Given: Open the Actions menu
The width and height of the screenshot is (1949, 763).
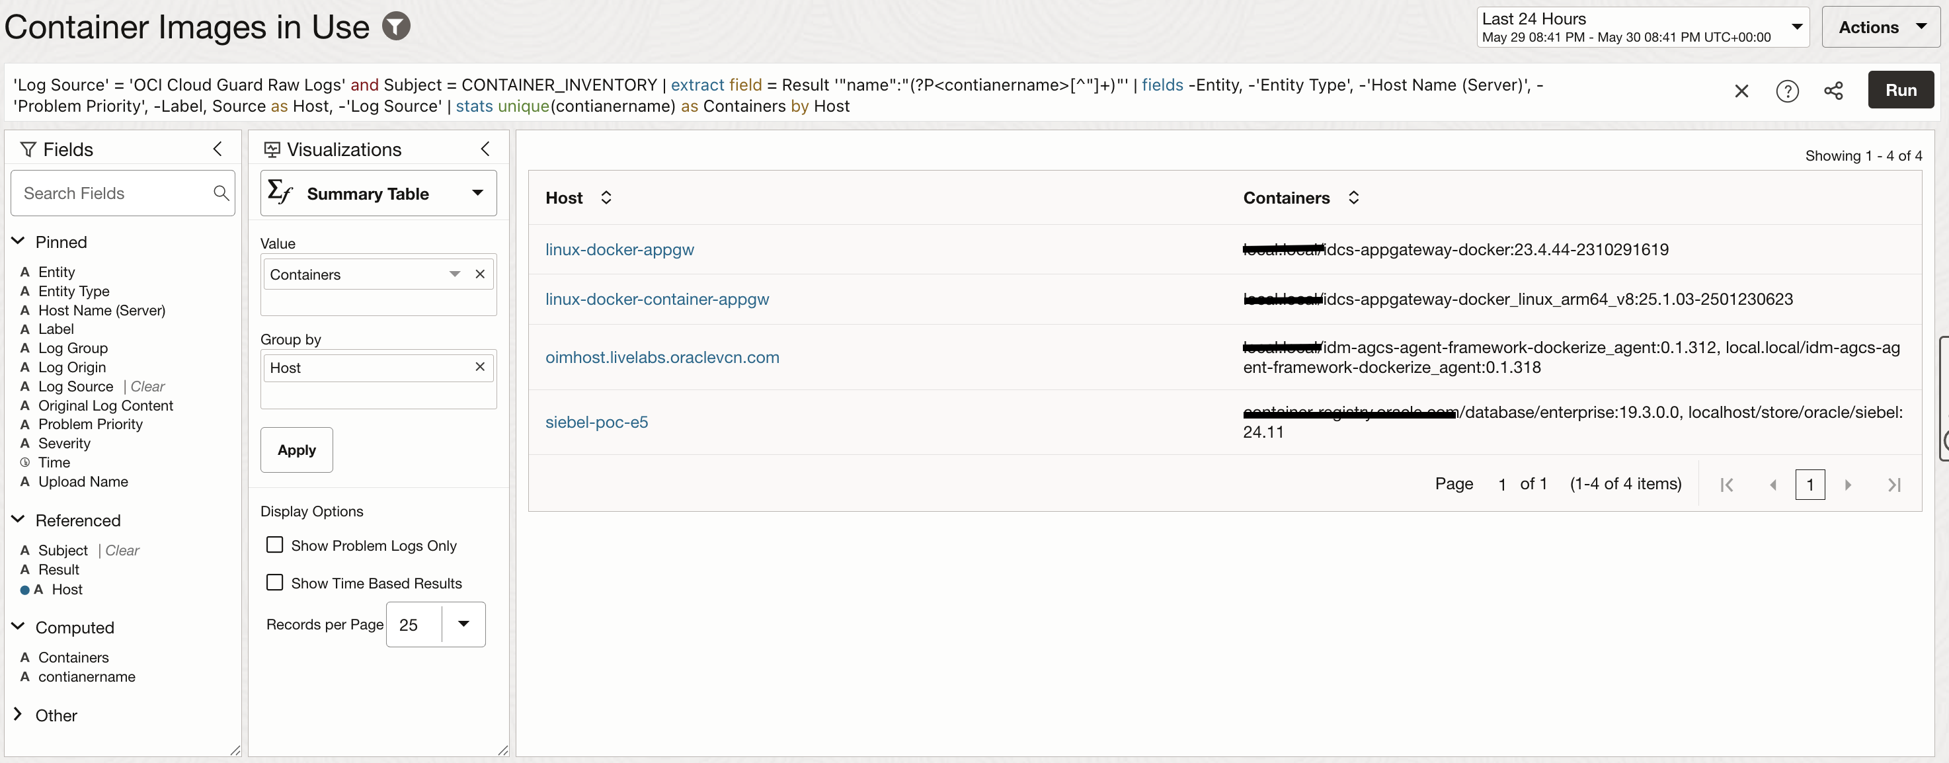Looking at the screenshot, I should click(1881, 27).
